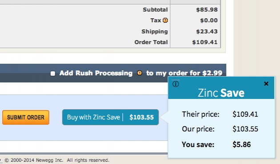The width and height of the screenshot is (280, 164).
Task: Click Buy with Zinc Save button
Action: pos(110,117)
